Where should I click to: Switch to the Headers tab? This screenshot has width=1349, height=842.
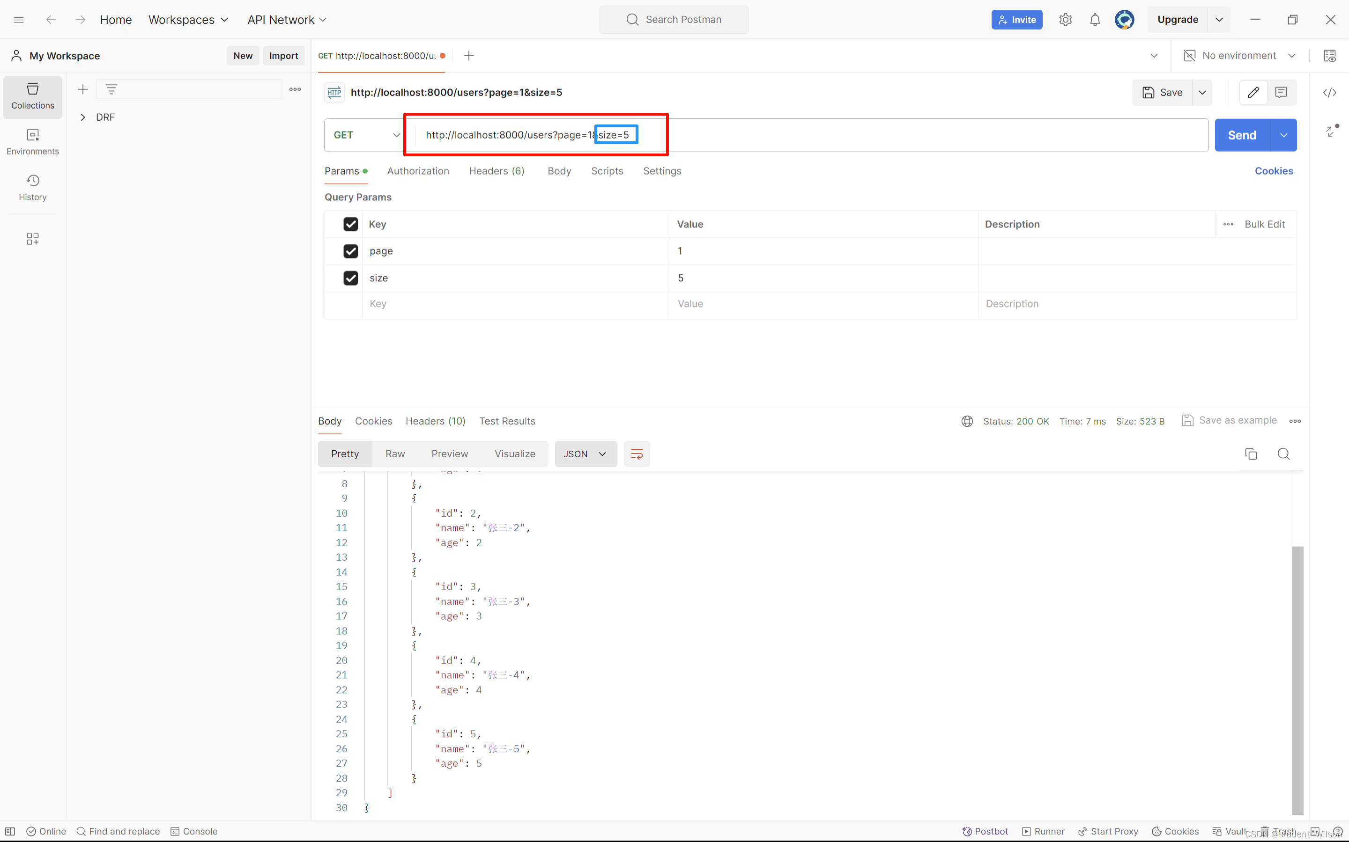[x=495, y=171]
